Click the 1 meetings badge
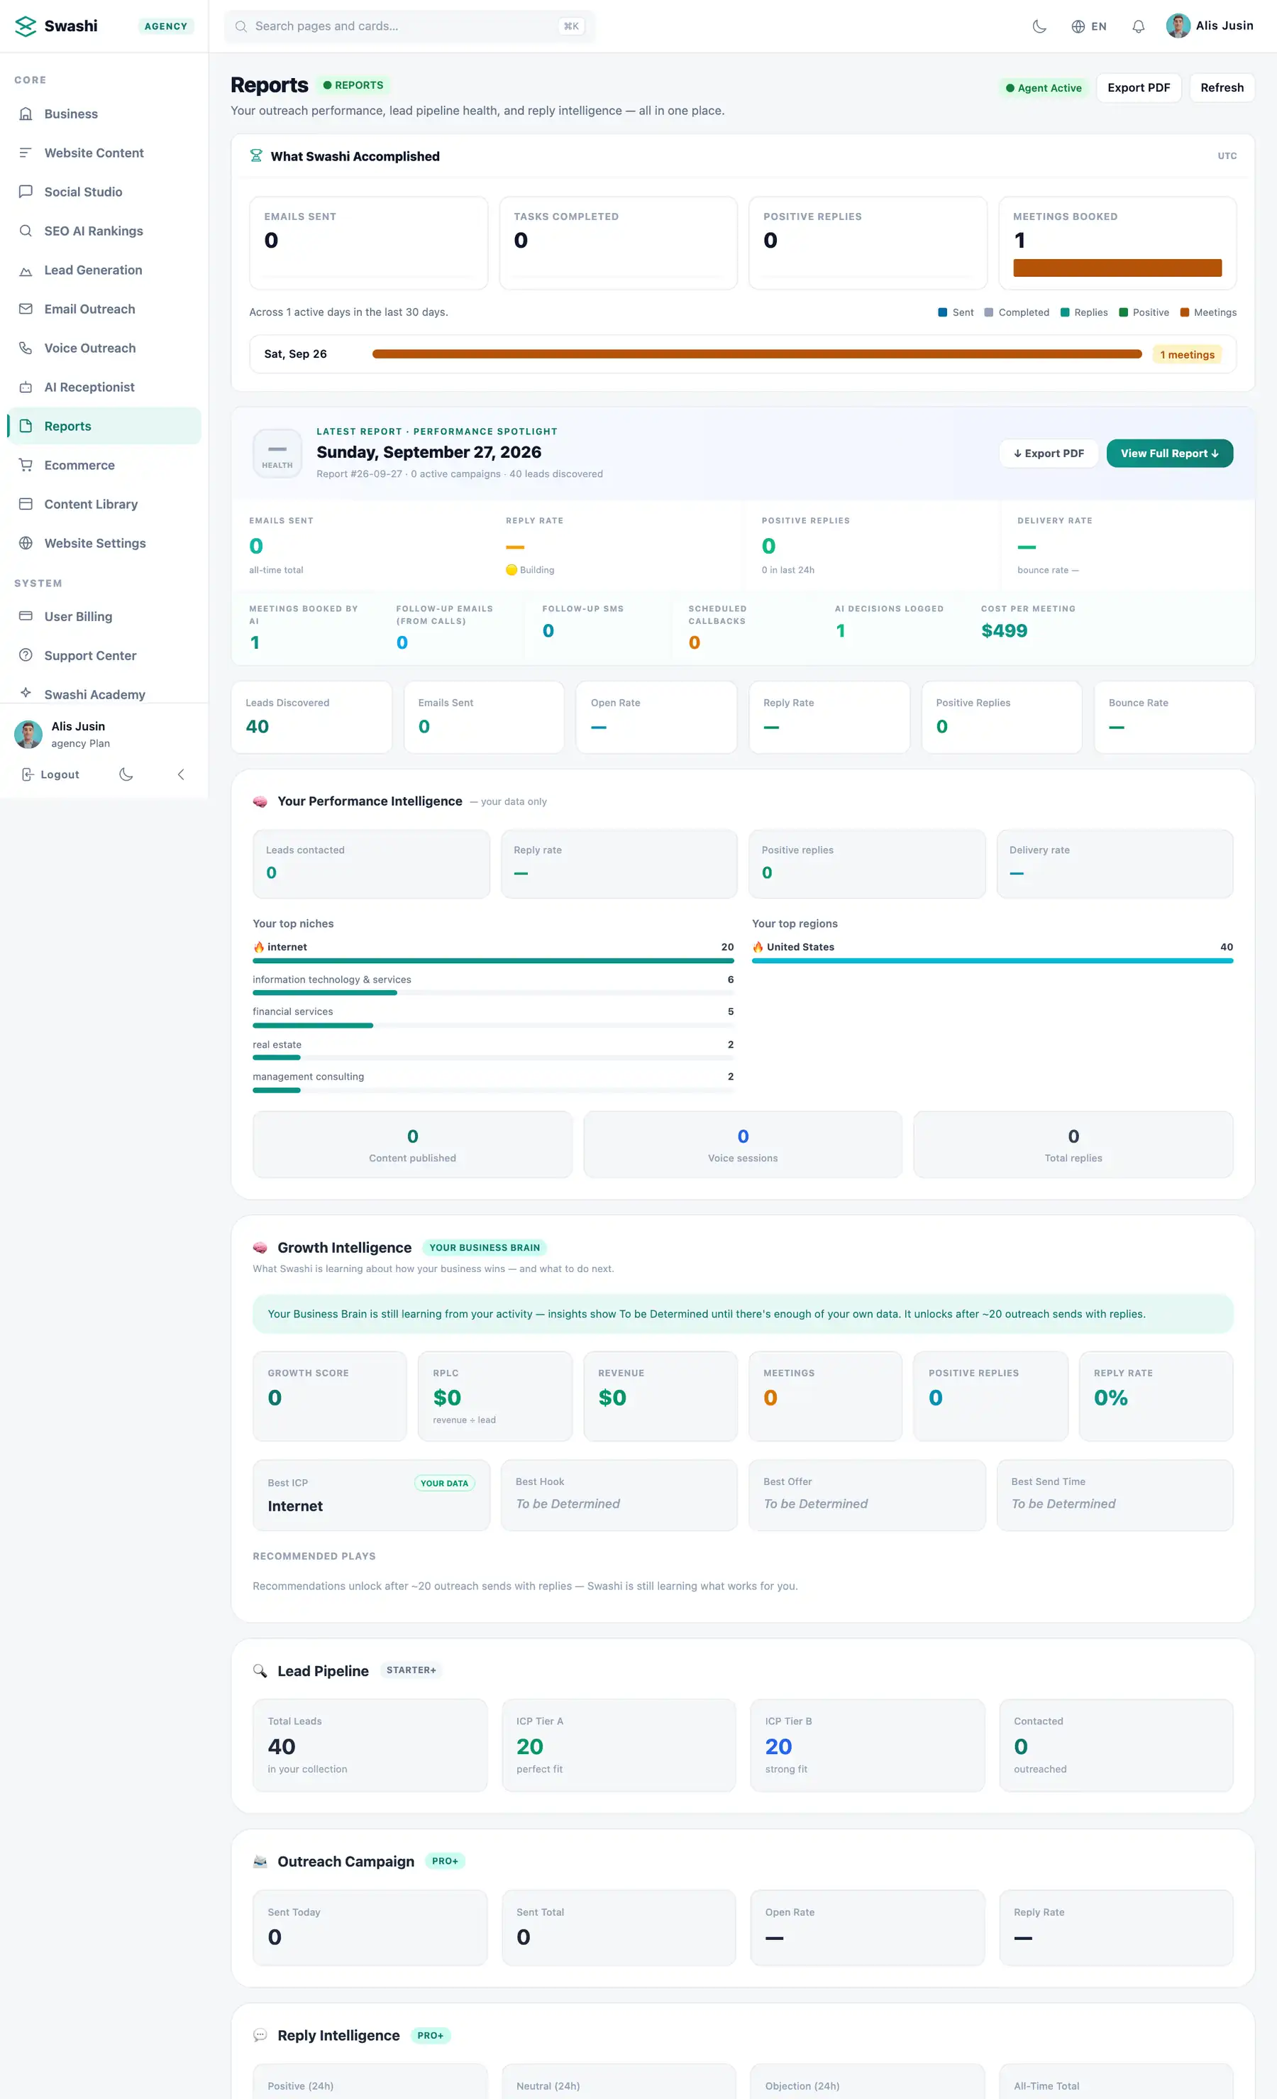The height and width of the screenshot is (2099, 1277). [x=1187, y=355]
